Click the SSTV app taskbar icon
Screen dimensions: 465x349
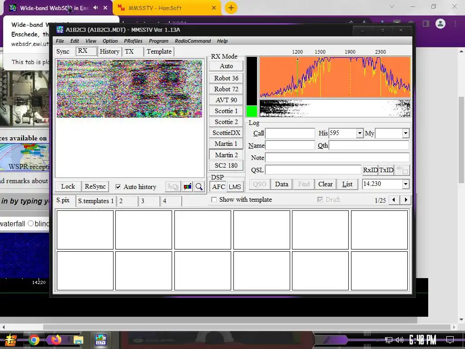point(100,340)
